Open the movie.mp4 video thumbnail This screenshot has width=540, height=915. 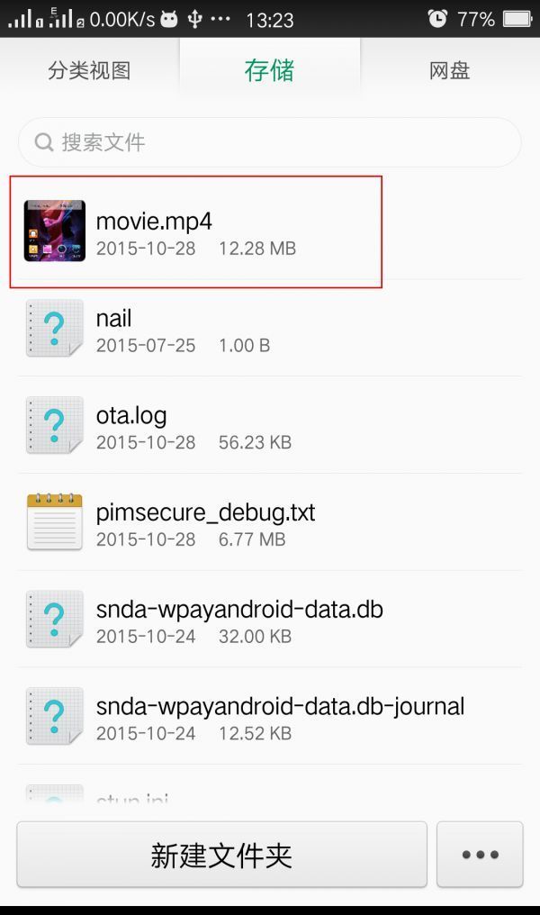point(54,231)
